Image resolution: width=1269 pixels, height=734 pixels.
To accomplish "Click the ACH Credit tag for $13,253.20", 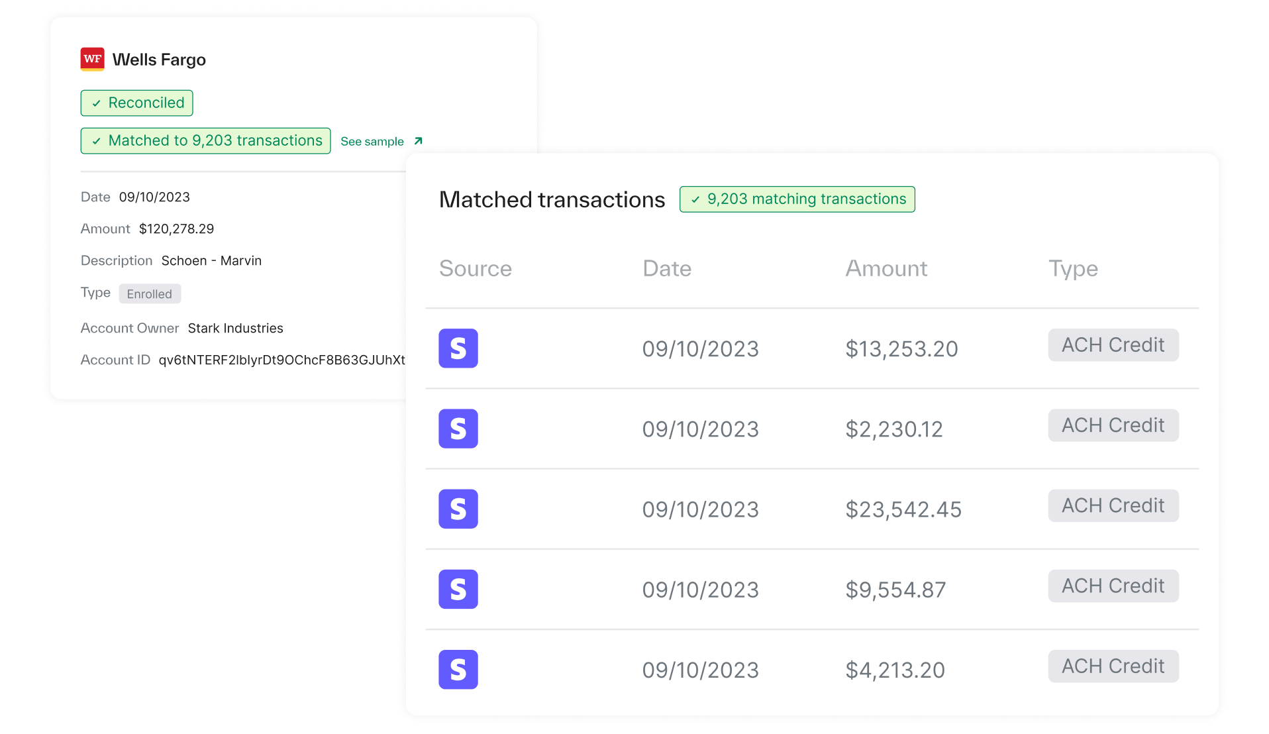I will click(x=1113, y=345).
